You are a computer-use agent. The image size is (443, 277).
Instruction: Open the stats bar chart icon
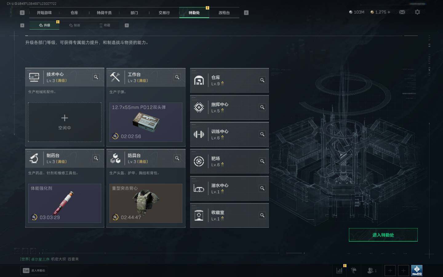[340, 271]
